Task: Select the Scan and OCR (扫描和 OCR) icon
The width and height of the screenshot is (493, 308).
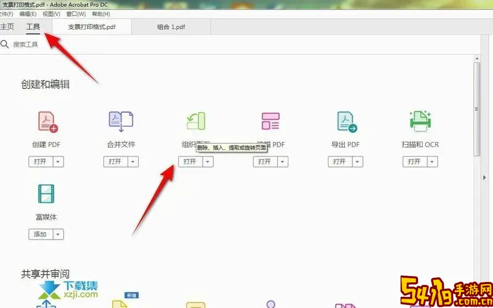Action: coord(420,121)
